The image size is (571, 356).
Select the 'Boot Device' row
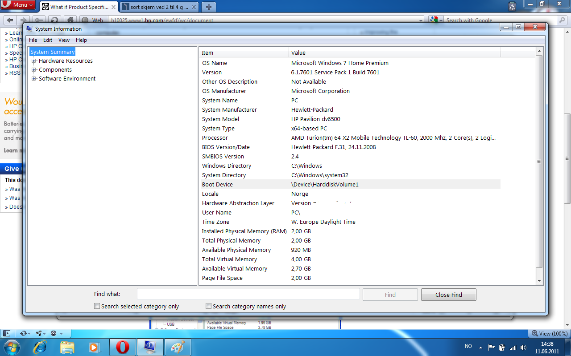(350, 185)
